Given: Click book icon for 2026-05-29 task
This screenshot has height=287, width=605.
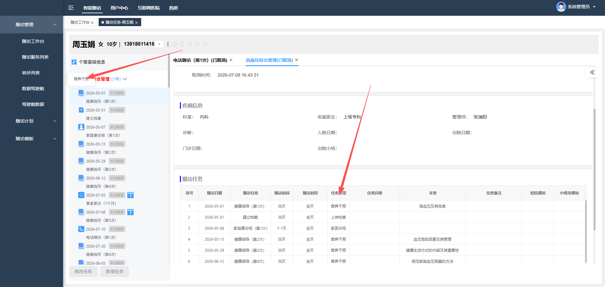Looking at the screenshot, I should (81, 161).
